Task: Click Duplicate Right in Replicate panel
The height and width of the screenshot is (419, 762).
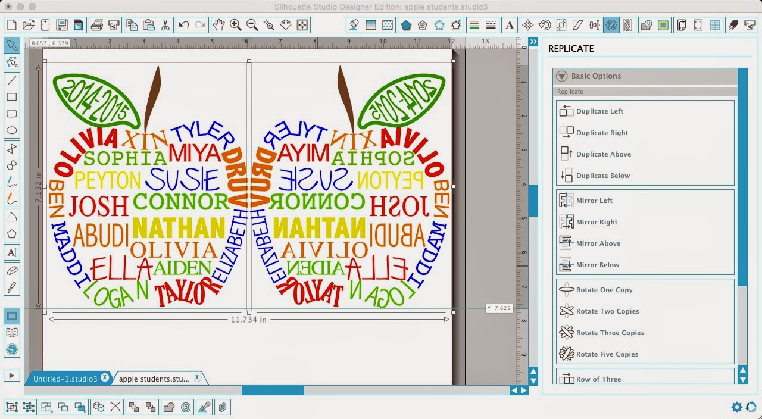Action: click(601, 132)
